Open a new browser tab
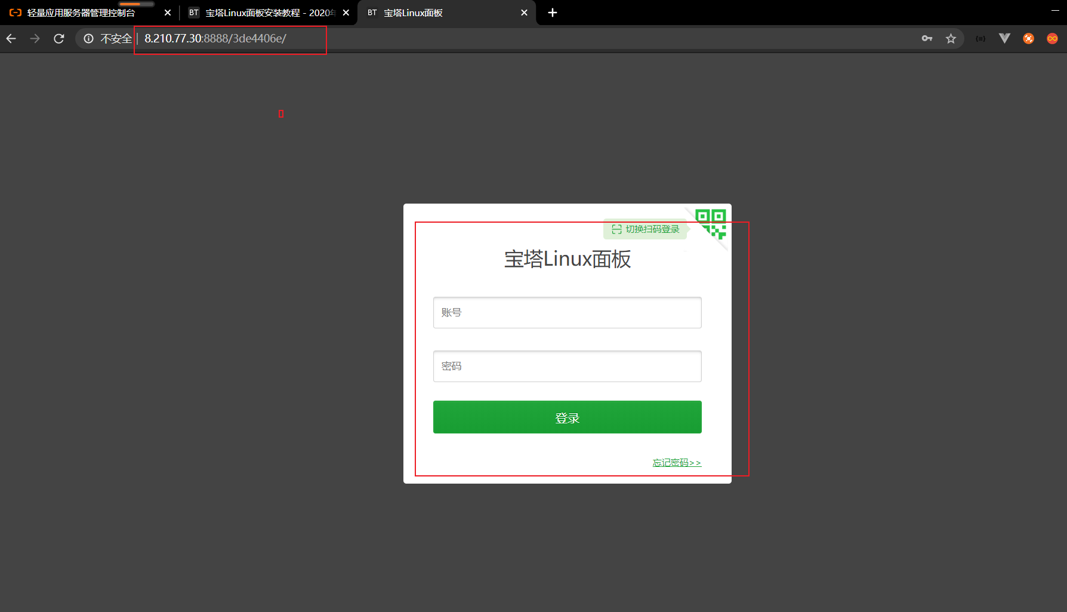 coord(553,13)
